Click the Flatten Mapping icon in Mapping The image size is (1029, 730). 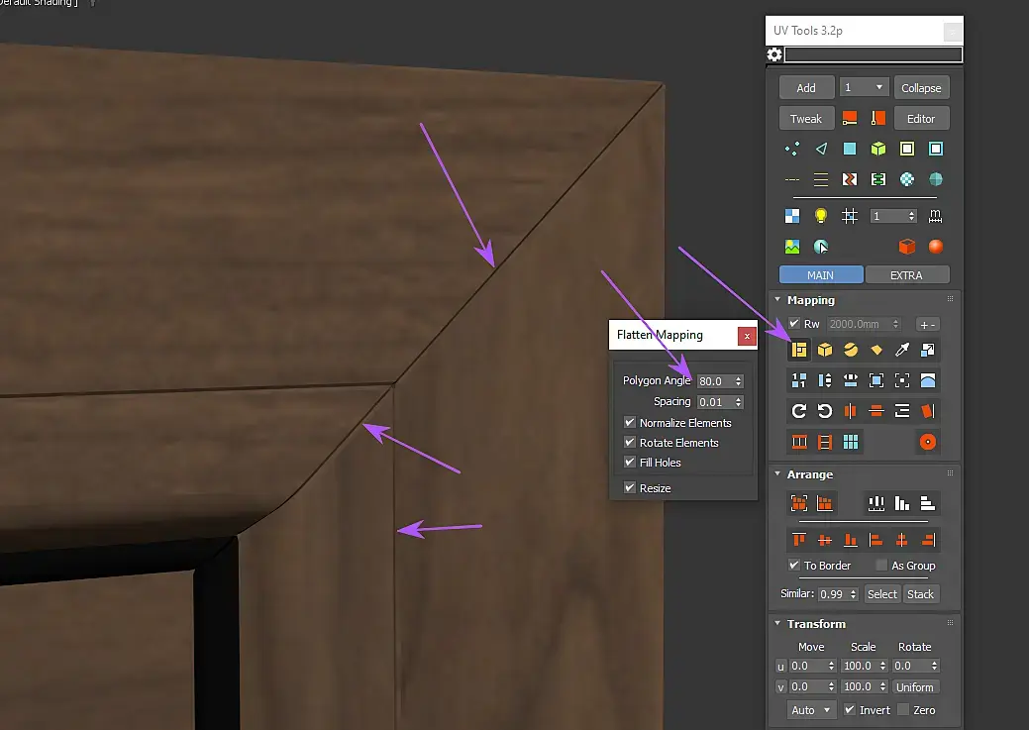(798, 350)
